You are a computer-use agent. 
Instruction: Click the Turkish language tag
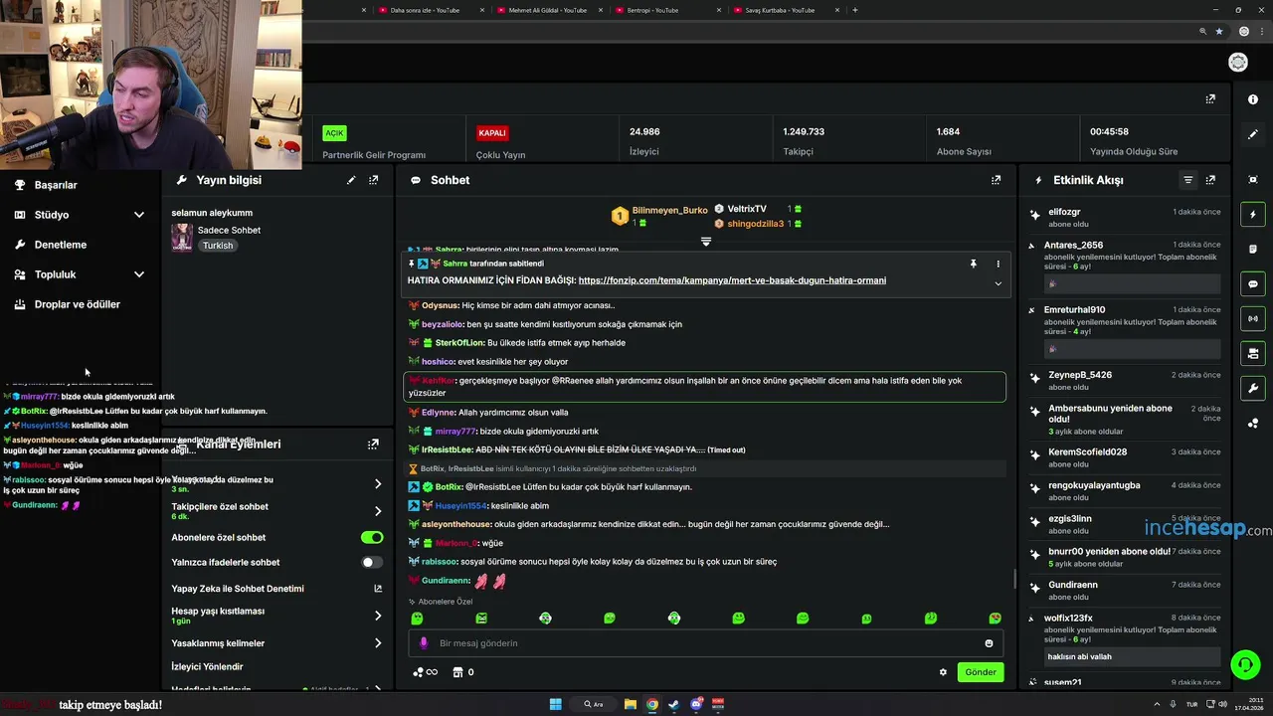click(x=218, y=246)
